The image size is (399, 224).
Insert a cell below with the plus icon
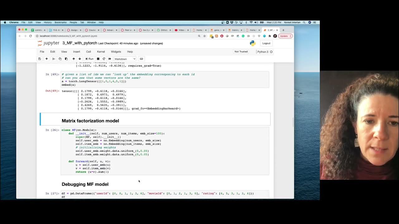pyautogui.click(x=46, y=59)
